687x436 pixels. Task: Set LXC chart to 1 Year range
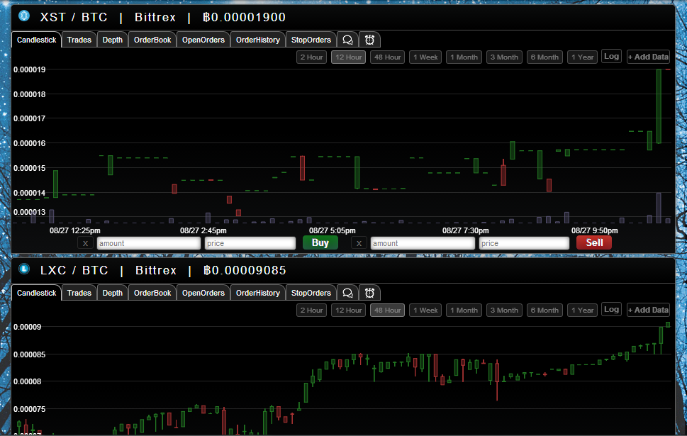582,311
